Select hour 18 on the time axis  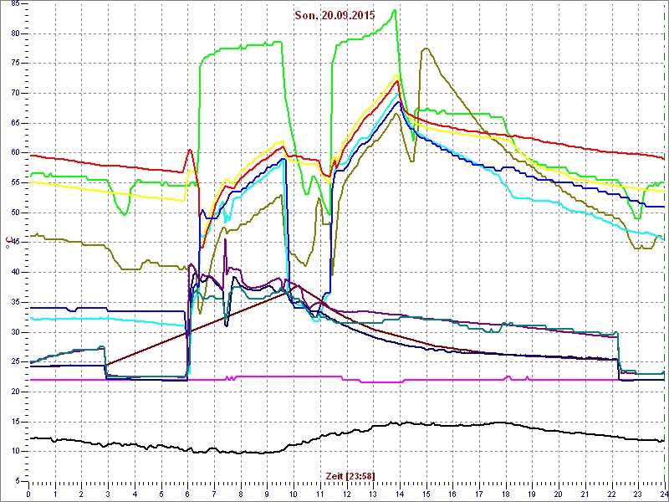tap(506, 494)
